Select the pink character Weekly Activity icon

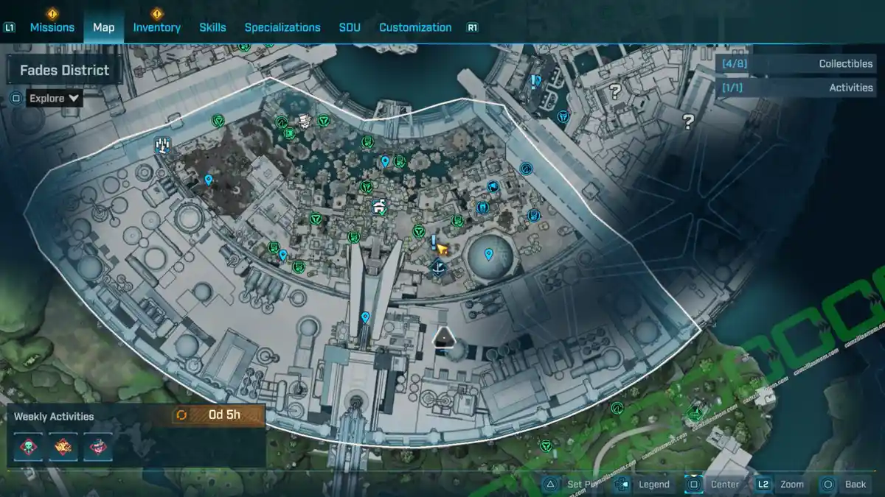pyautogui.click(x=98, y=446)
